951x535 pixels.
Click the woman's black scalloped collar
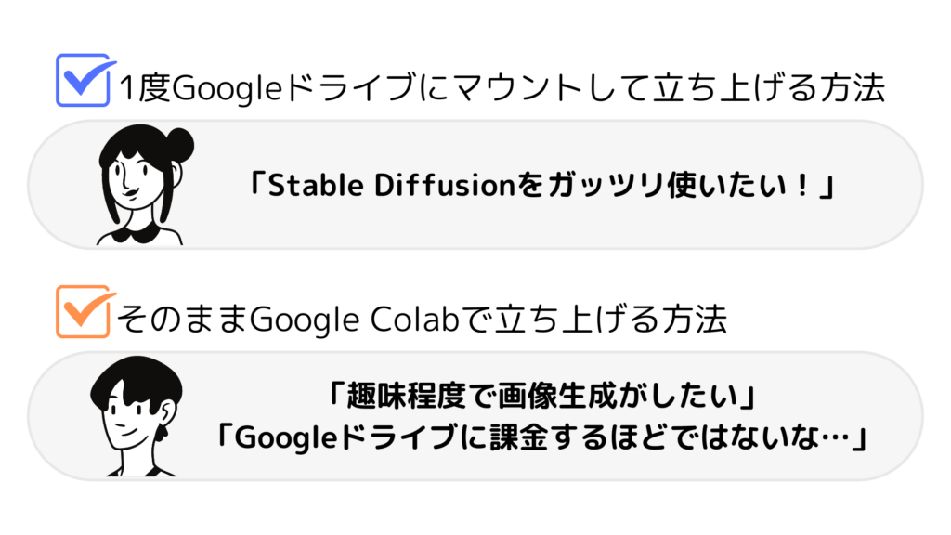(139, 234)
